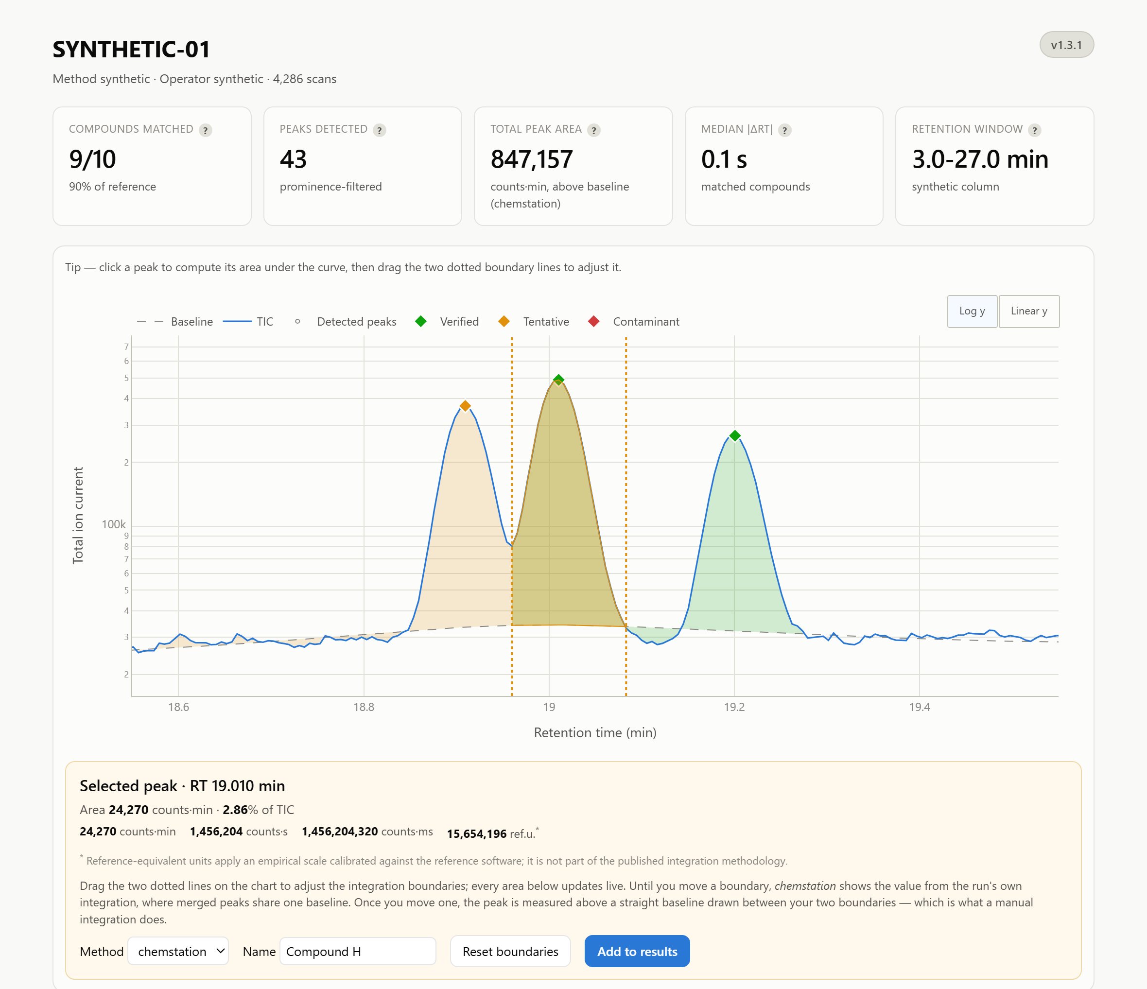Toggle Contaminant legend entry
The width and height of the screenshot is (1147, 989).
[x=634, y=322]
